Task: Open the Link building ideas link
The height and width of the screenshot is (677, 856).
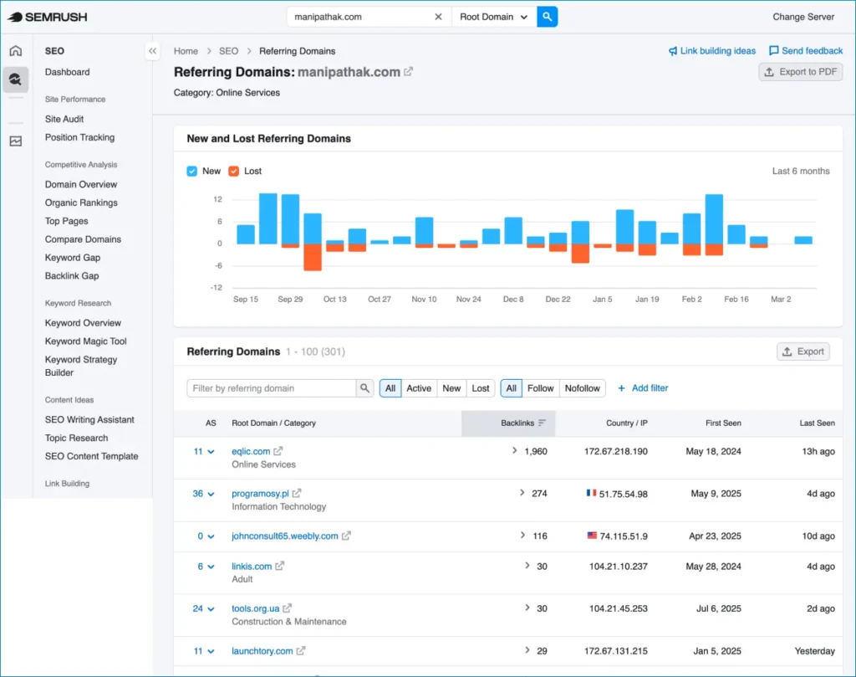Action: (x=711, y=51)
